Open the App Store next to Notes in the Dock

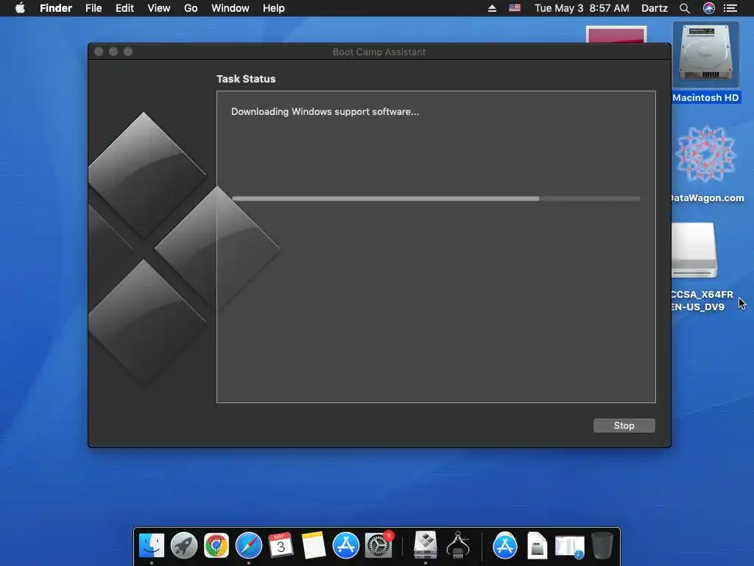[x=346, y=545]
